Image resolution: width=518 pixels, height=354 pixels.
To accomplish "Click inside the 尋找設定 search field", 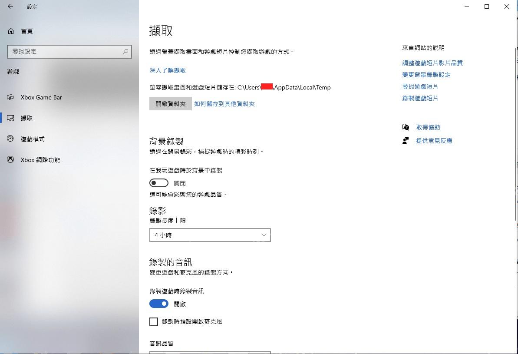I will coord(69,52).
